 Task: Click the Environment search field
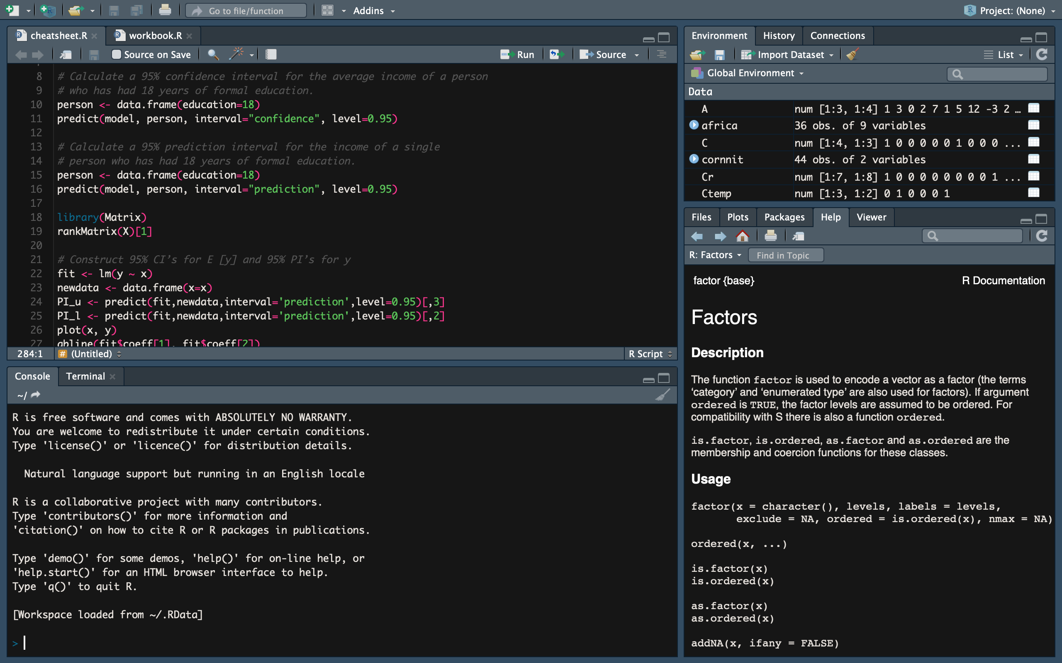pyautogui.click(x=997, y=74)
